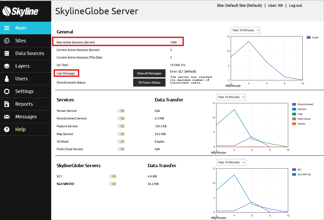This screenshot has width=324, height=220.
Task: Click the TB Fusers Status button
Action: coord(149,82)
